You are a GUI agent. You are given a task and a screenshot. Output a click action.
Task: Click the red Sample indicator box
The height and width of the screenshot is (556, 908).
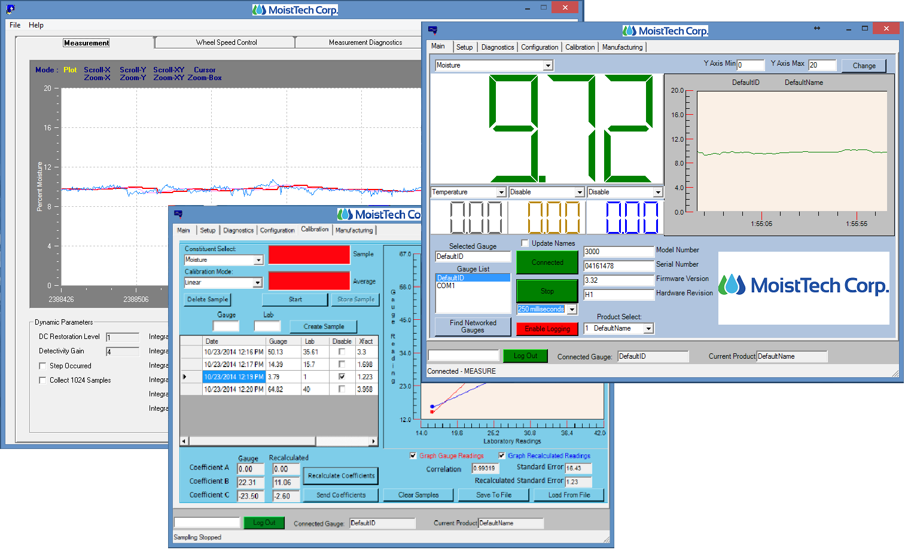pos(309,255)
